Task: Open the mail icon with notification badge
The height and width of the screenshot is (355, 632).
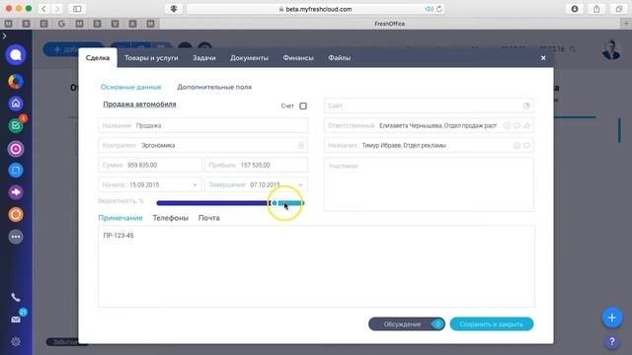Action: pyautogui.click(x=16, y=319)
